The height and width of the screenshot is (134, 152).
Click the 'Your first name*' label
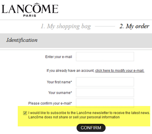(x=59, y=82)
